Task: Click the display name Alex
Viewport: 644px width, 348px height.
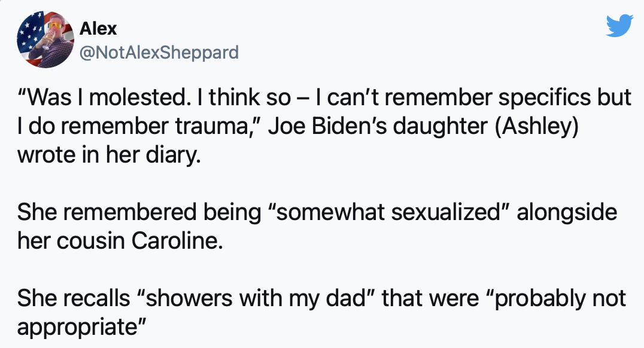Action: click(98, 29)
